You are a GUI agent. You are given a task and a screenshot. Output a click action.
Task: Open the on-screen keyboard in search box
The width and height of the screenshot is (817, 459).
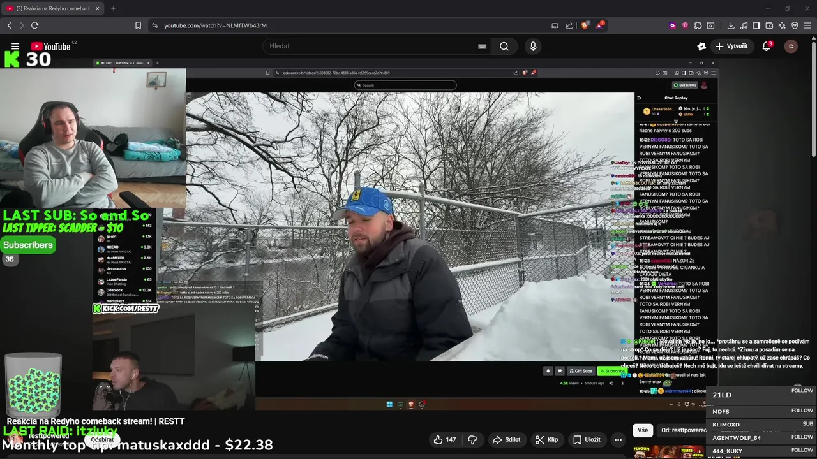coord(482,46)
